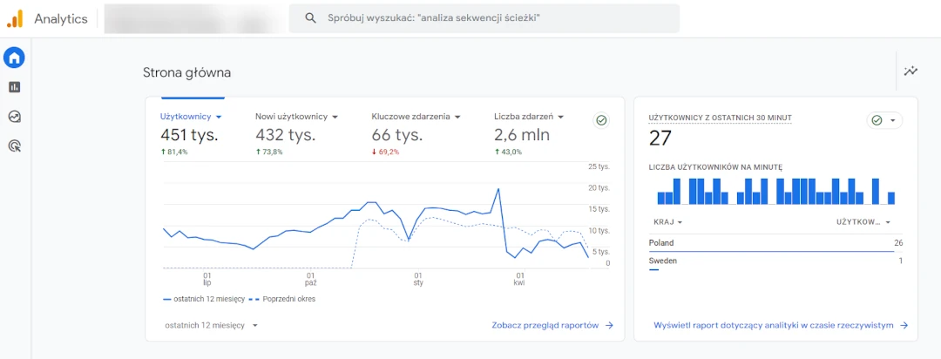Open the Home icon in sidebar
The height and width of the screenshot is (359, 941).
click(x=15, y=58)
